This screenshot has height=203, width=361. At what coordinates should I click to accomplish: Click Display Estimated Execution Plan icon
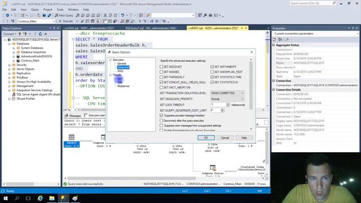click(87, 21)
